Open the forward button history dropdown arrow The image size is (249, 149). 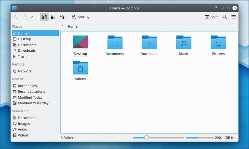pyautogui.click(x=27, y=20)
